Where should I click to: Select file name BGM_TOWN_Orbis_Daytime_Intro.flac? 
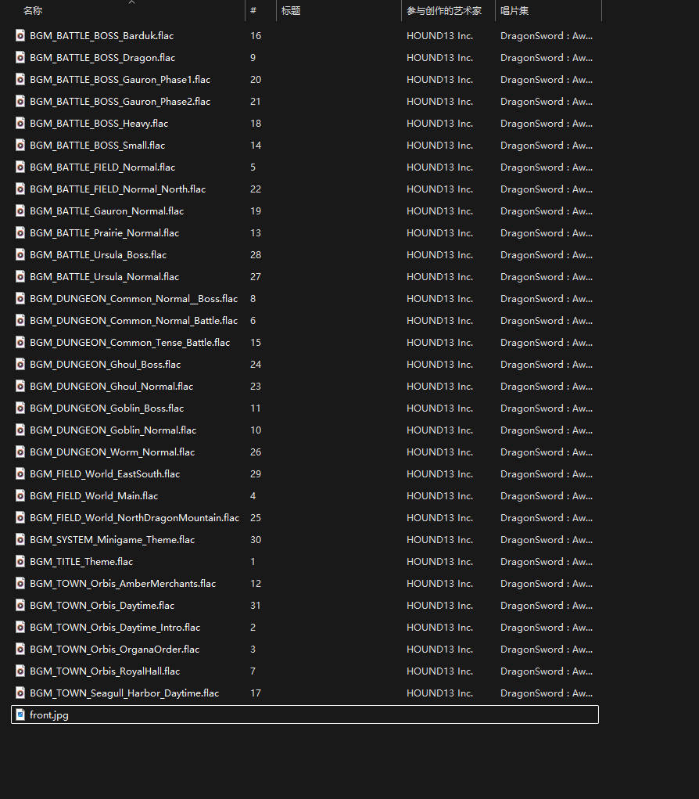tap(115, 628)
